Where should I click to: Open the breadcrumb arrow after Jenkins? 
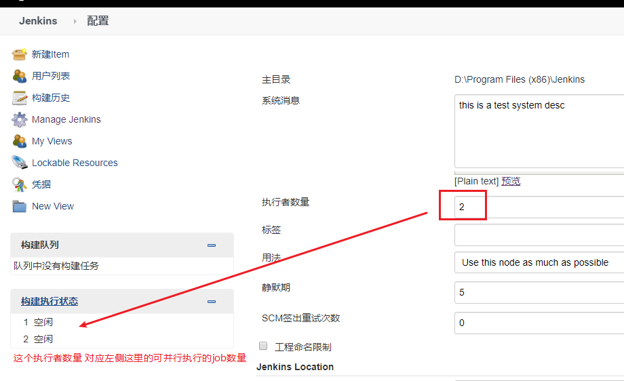pyautogui.click(x=75, y=21)
